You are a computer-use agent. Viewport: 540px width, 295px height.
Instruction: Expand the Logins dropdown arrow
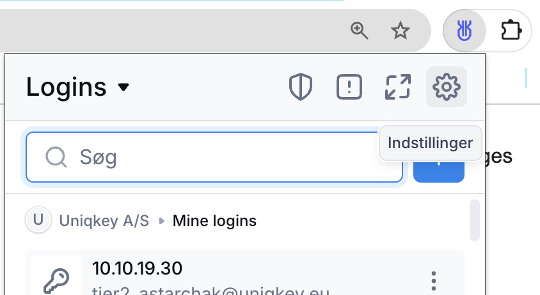123,87
